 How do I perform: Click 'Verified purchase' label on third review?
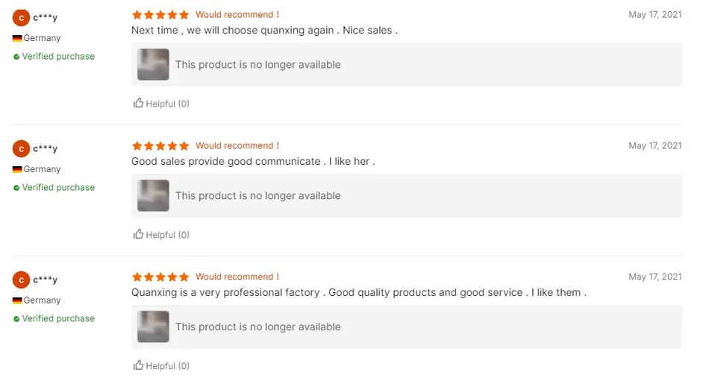(58, 318)
